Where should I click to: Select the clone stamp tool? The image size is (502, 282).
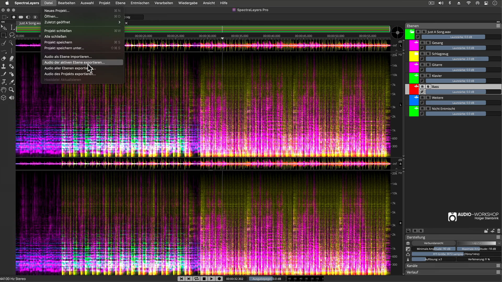click(4, 66)
